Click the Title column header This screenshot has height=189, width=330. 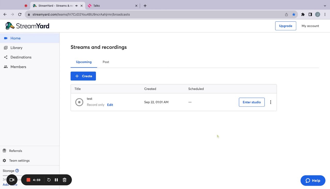tap(78, 89)
